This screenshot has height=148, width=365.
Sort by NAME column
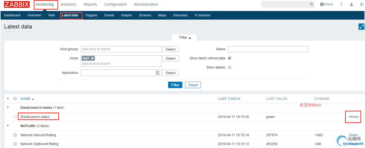pyautogui.click(x=27, y=99)
